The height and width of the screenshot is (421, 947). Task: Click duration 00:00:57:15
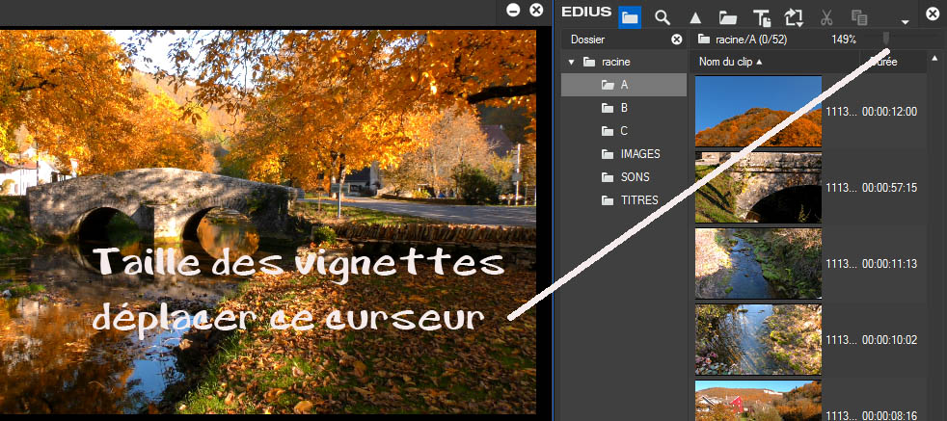click(890, 188)
